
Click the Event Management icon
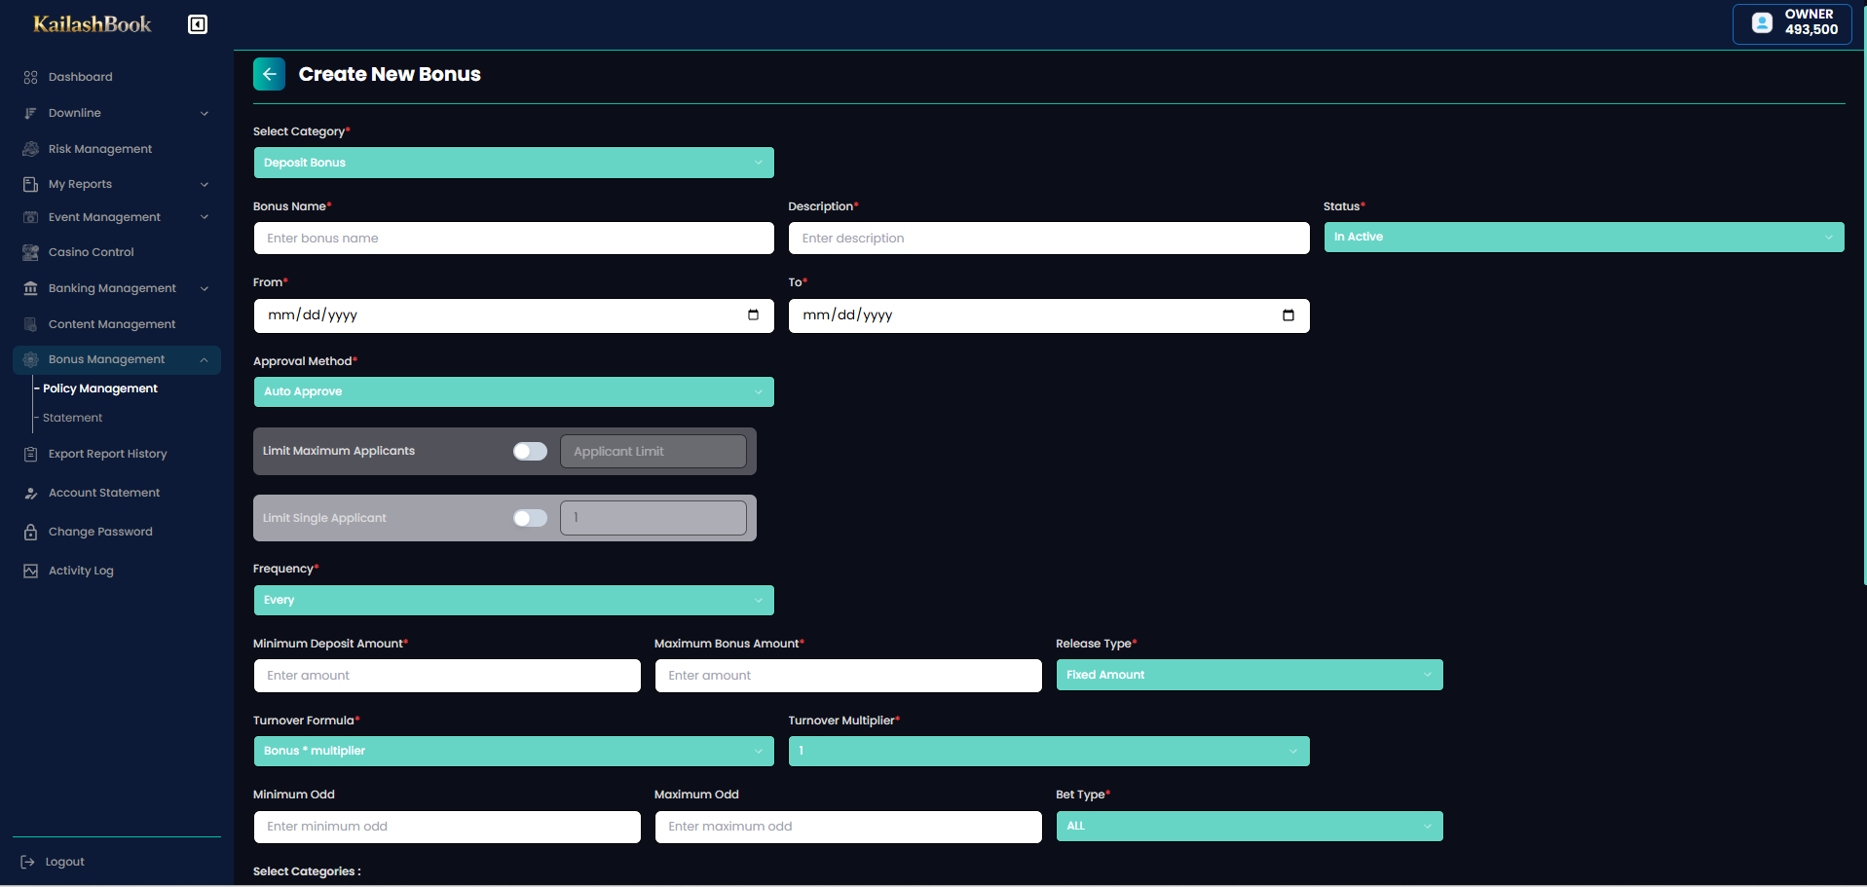[30, 217]
